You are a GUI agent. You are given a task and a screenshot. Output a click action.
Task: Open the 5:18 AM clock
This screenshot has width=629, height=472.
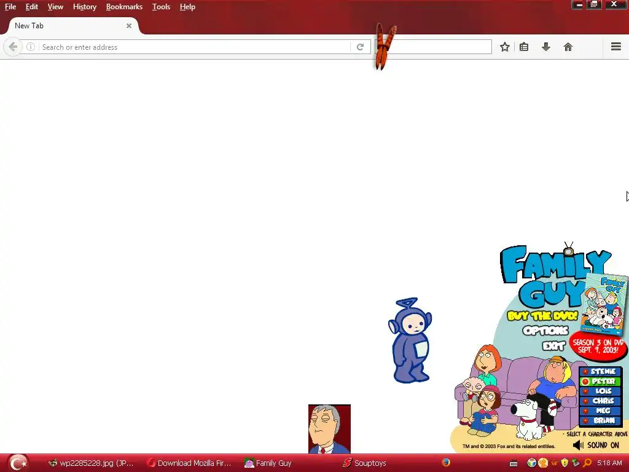point(609,463)
